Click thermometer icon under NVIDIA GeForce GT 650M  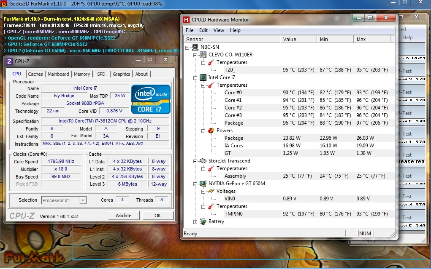(211, 206)
